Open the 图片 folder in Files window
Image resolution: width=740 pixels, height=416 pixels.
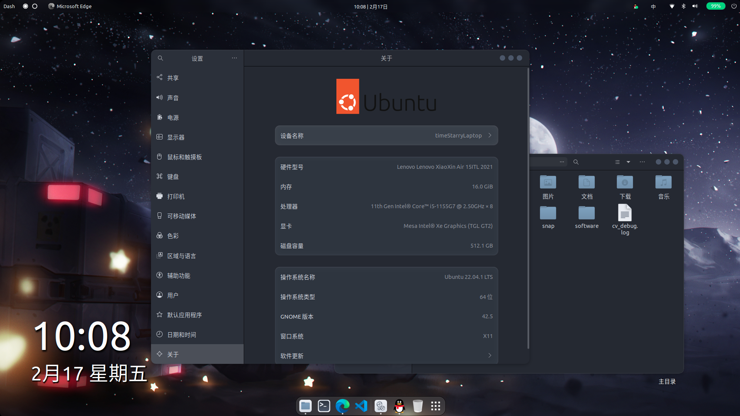click(x=548, y=187)
